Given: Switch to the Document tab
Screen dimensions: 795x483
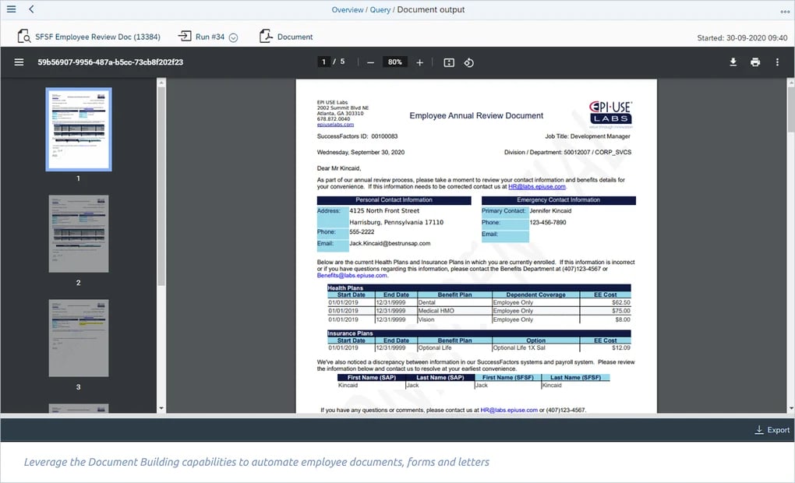Looking at the screenshot, I should (x=286, y=37).
